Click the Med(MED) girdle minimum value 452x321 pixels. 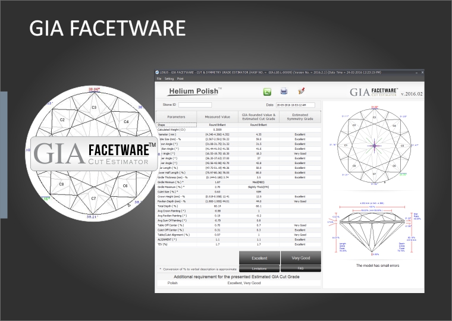259,182
